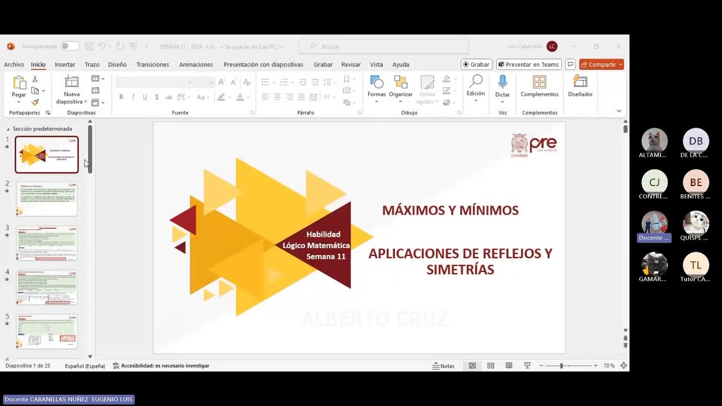The image size is (722, 406).
Task: Click the Nueva diapositiva icon
Action: 72,82
